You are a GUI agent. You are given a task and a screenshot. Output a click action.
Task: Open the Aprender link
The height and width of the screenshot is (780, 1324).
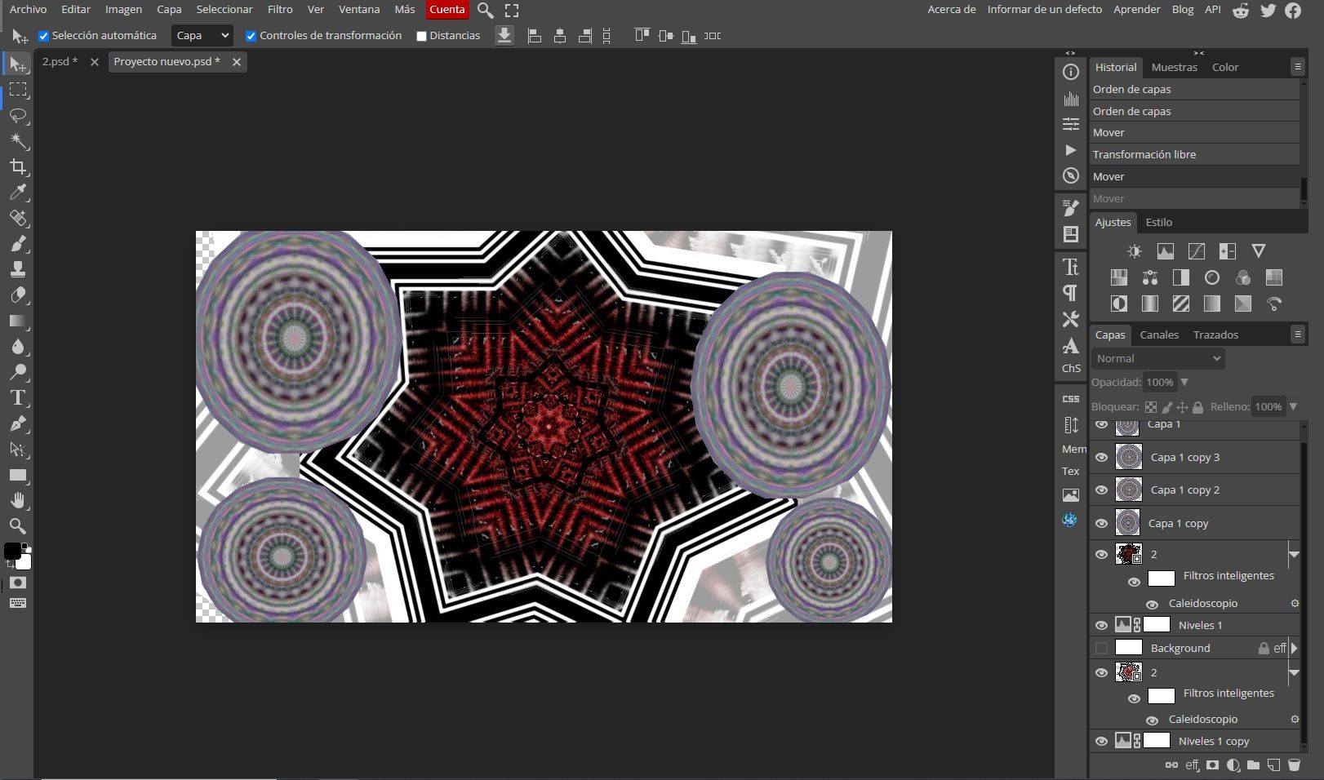coord(1137,10)
